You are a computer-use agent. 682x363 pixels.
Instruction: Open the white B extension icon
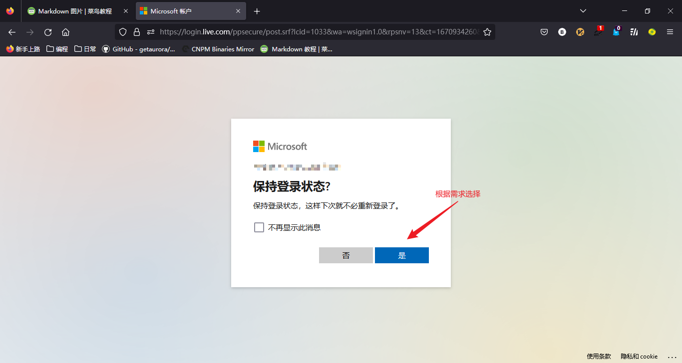(x=562, y=32)
